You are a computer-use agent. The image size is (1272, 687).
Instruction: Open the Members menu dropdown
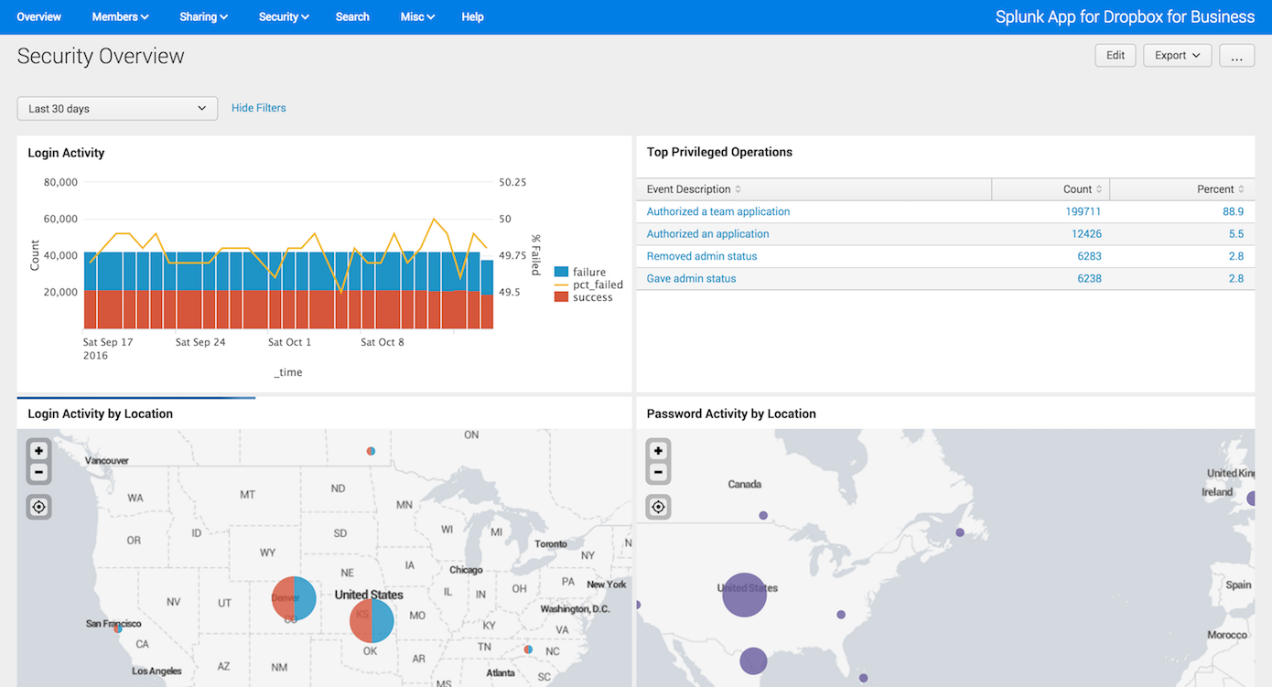(120, 17)
